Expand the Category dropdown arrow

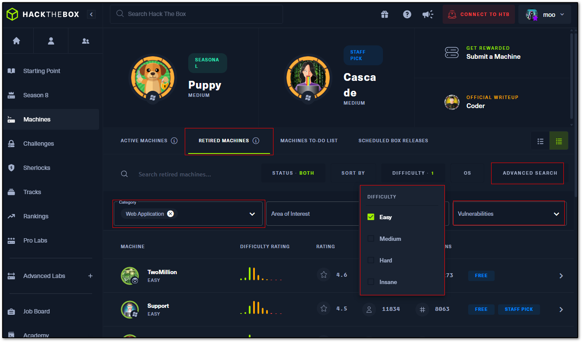(x=252, y=214)
